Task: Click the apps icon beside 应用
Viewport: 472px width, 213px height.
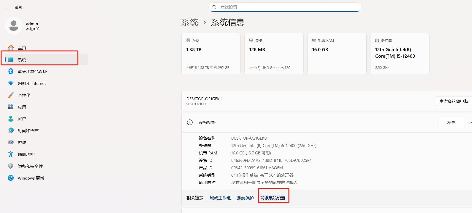Action: coord(11,107)
